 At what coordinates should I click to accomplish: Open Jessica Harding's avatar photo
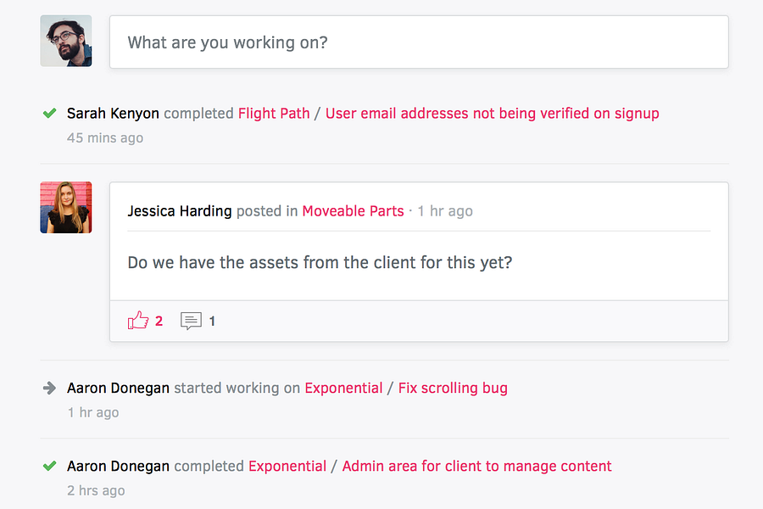pos(66,207)
